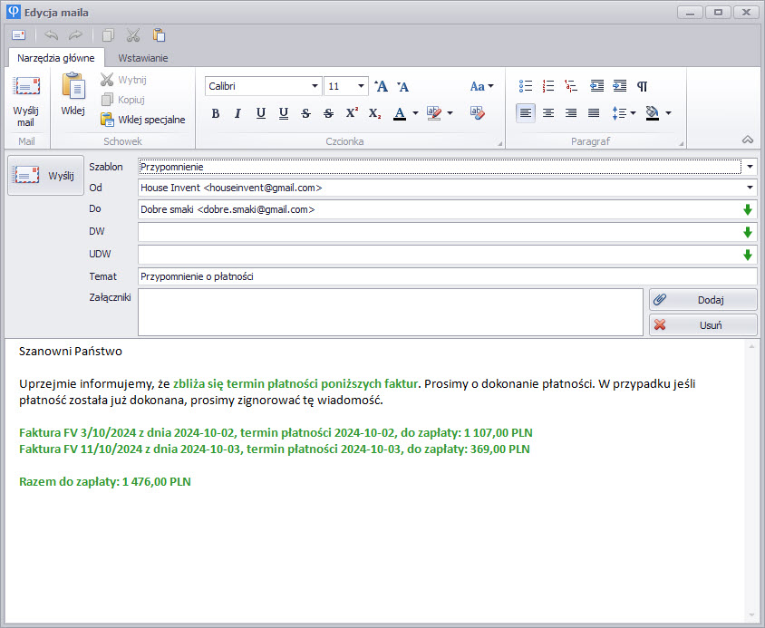Toggle italic formatting

click(x=237, y=113)
